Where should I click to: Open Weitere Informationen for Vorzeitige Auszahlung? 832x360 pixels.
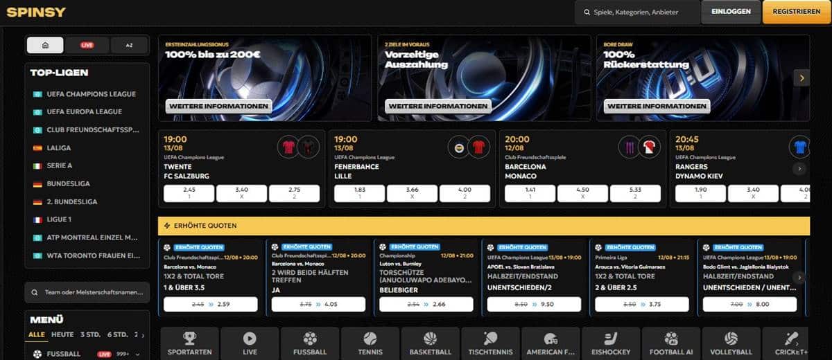coord(438,106)
